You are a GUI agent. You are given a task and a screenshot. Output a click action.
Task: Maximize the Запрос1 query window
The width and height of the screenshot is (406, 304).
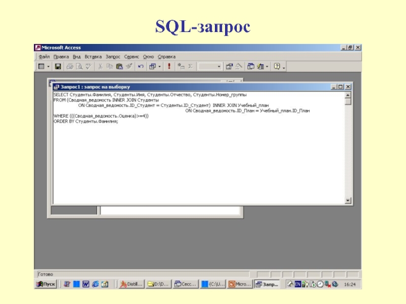pyautogui.click(x=340, y=87)
